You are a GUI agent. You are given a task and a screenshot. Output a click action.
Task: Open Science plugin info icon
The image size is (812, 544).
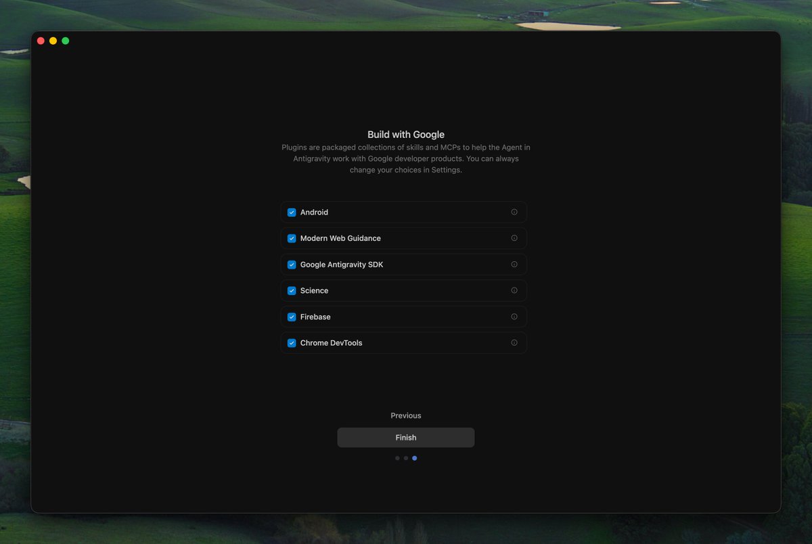coord(514,290)
